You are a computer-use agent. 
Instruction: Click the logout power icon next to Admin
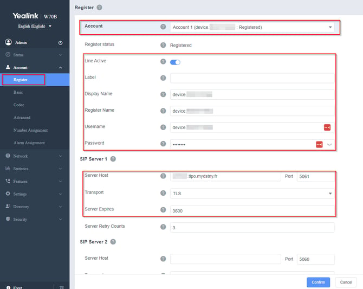[61, 43]
